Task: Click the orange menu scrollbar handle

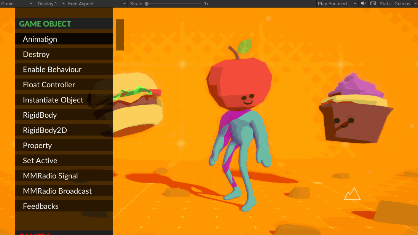Action: click(x=120, y=35)
